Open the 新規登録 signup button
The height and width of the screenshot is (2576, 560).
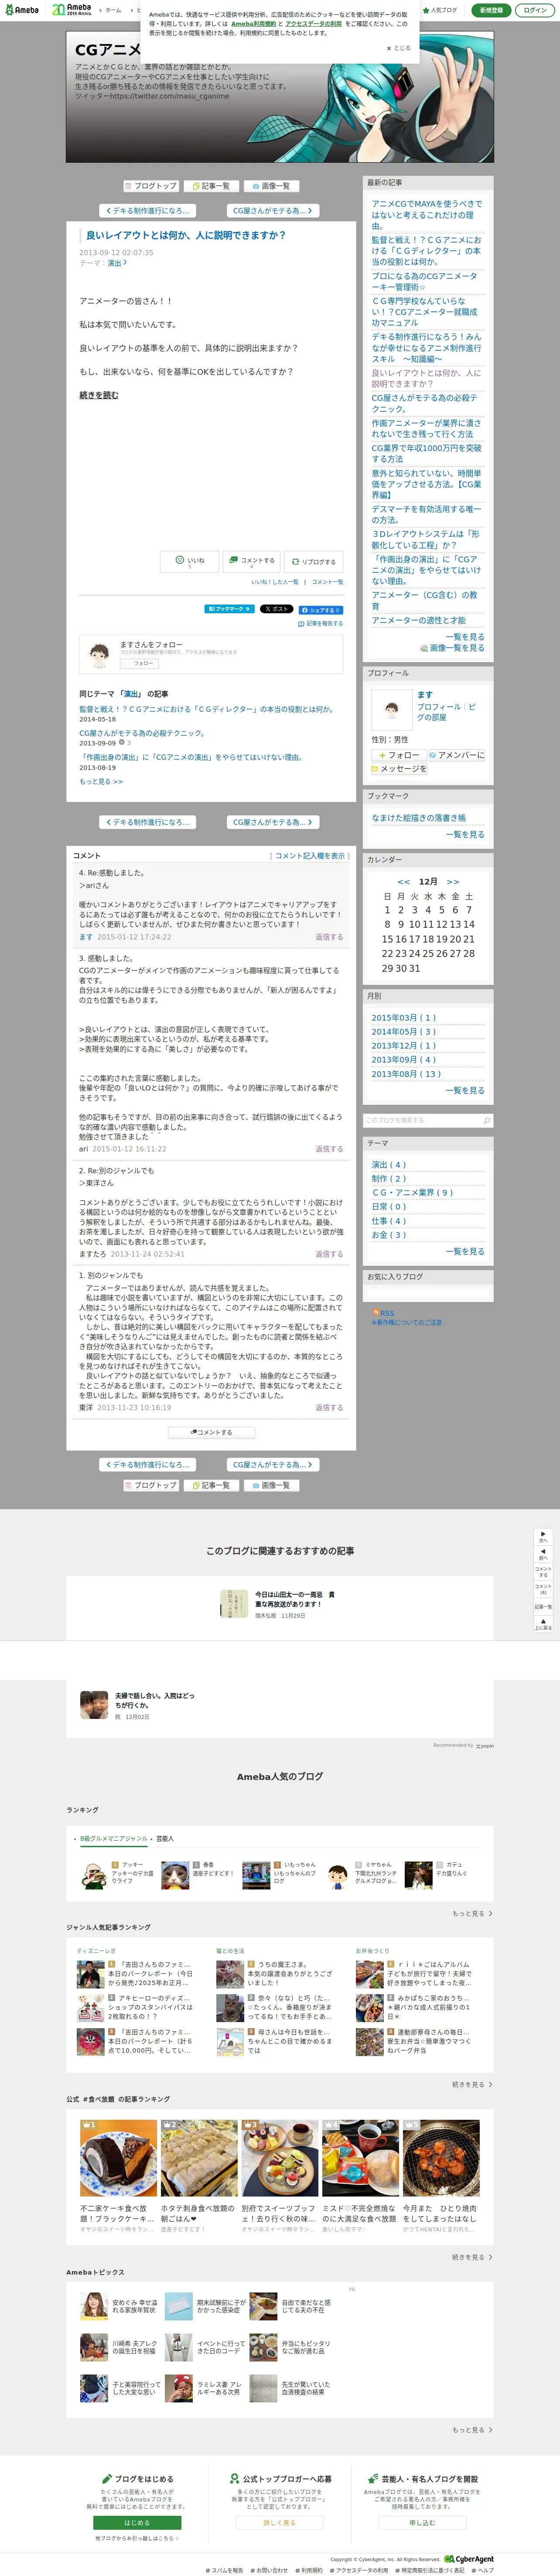(491, 10)
